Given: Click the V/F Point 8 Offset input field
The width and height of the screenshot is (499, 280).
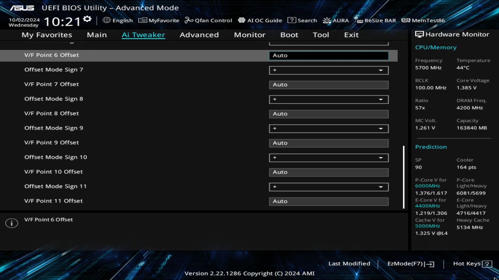Looking at the screenshot, I should pos(329,114).
